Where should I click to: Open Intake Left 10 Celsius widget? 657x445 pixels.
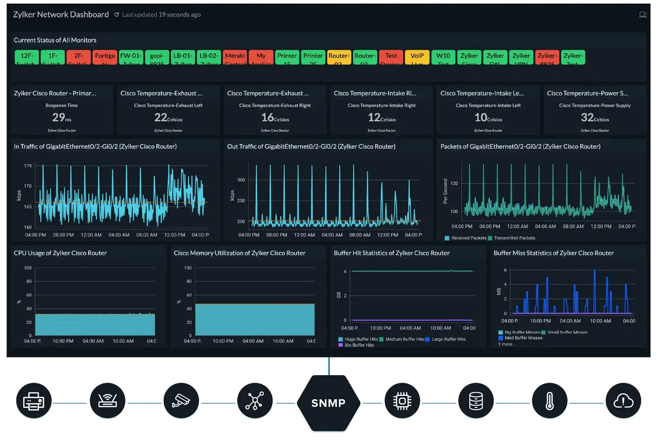[x=488, y=110]
